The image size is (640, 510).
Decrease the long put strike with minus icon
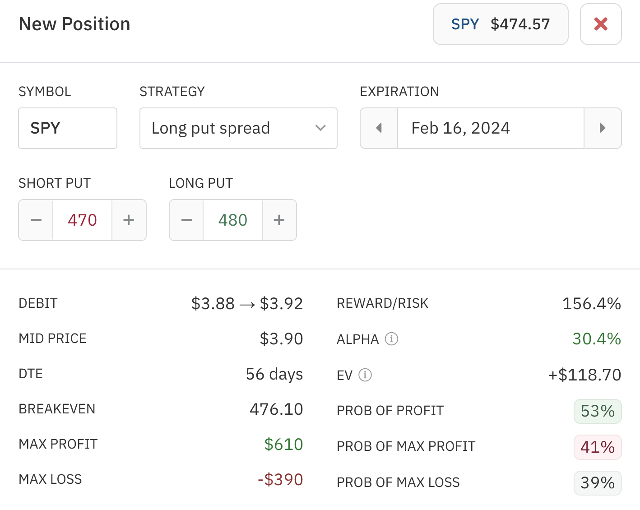(186, 220)
